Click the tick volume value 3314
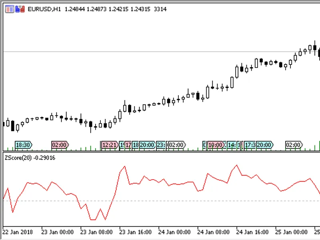Viewport: 320px width, 240px height. 160,9
